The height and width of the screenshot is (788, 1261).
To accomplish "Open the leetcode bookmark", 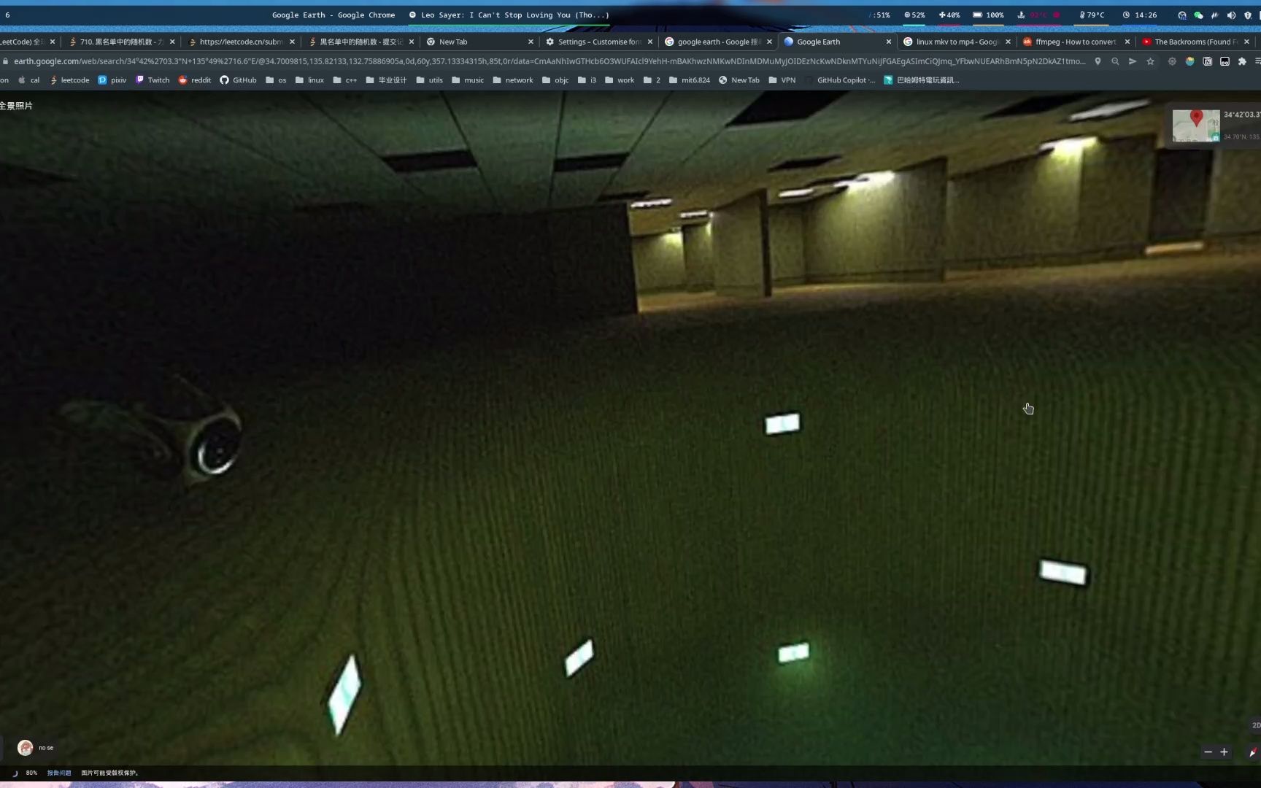I will (69, 80).
